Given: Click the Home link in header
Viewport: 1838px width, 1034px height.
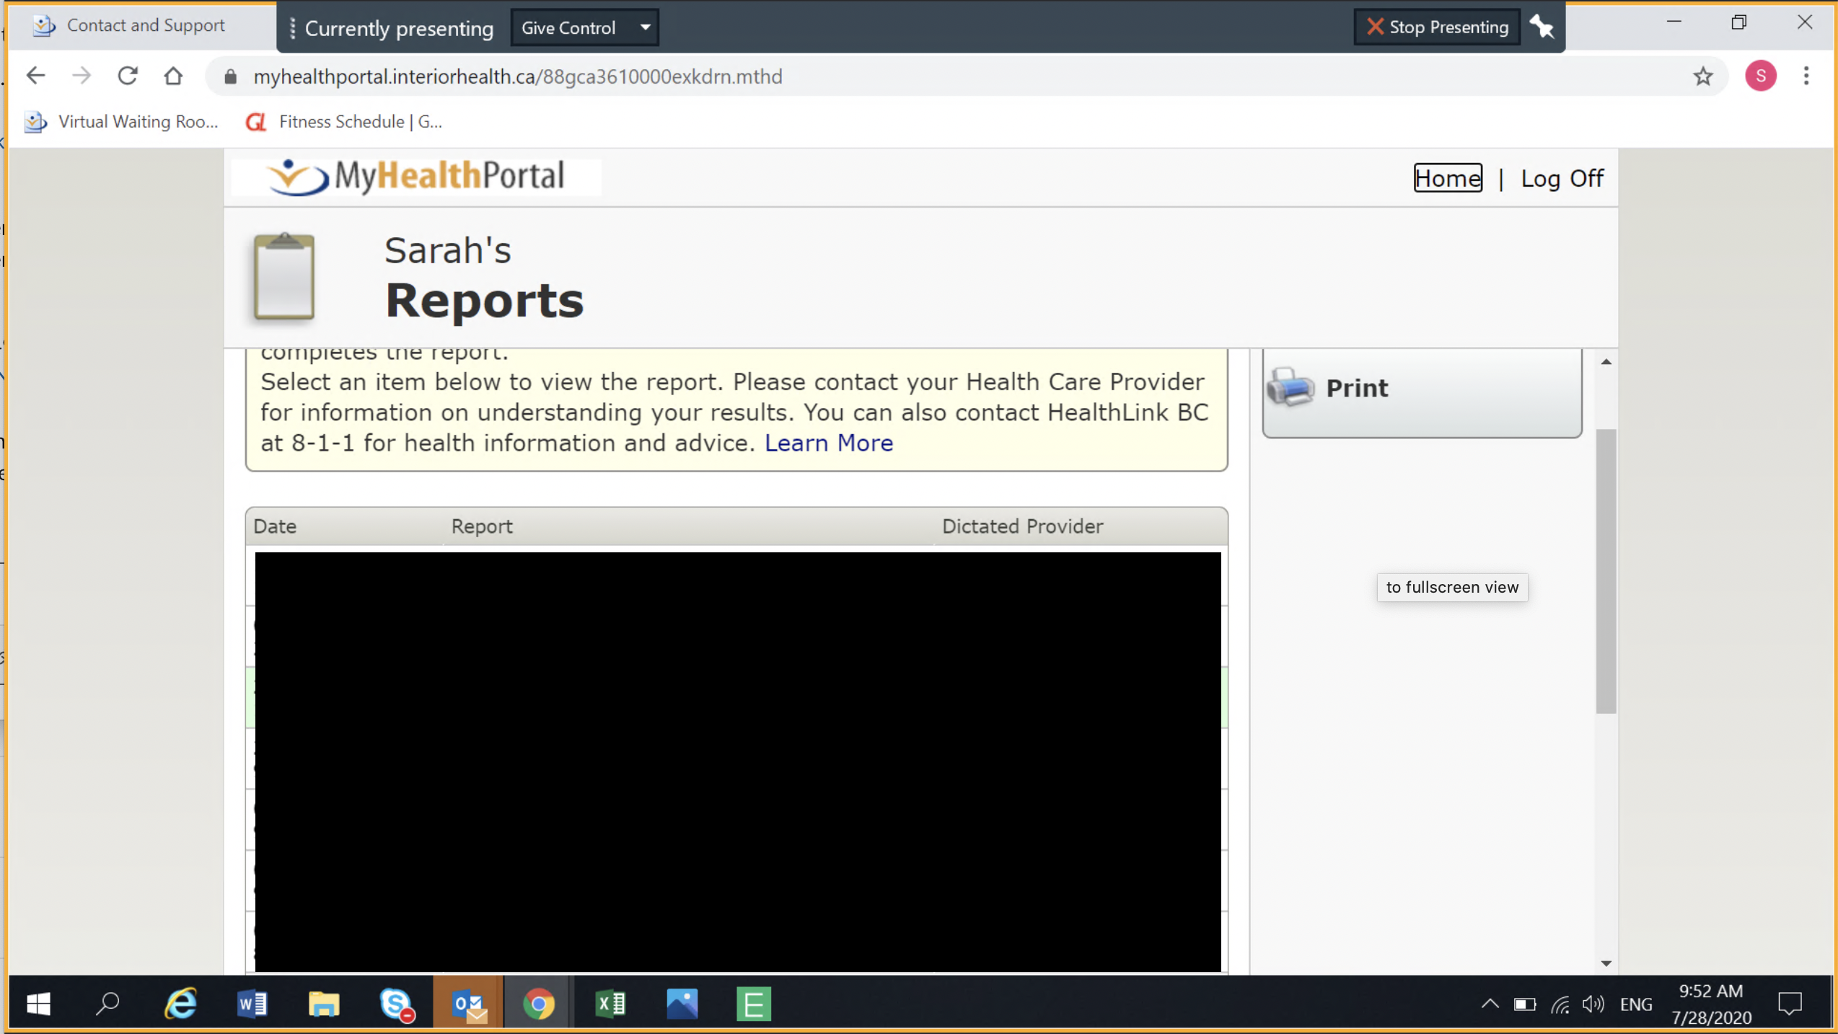Looking at the screenshot, I should point(1447,178).
